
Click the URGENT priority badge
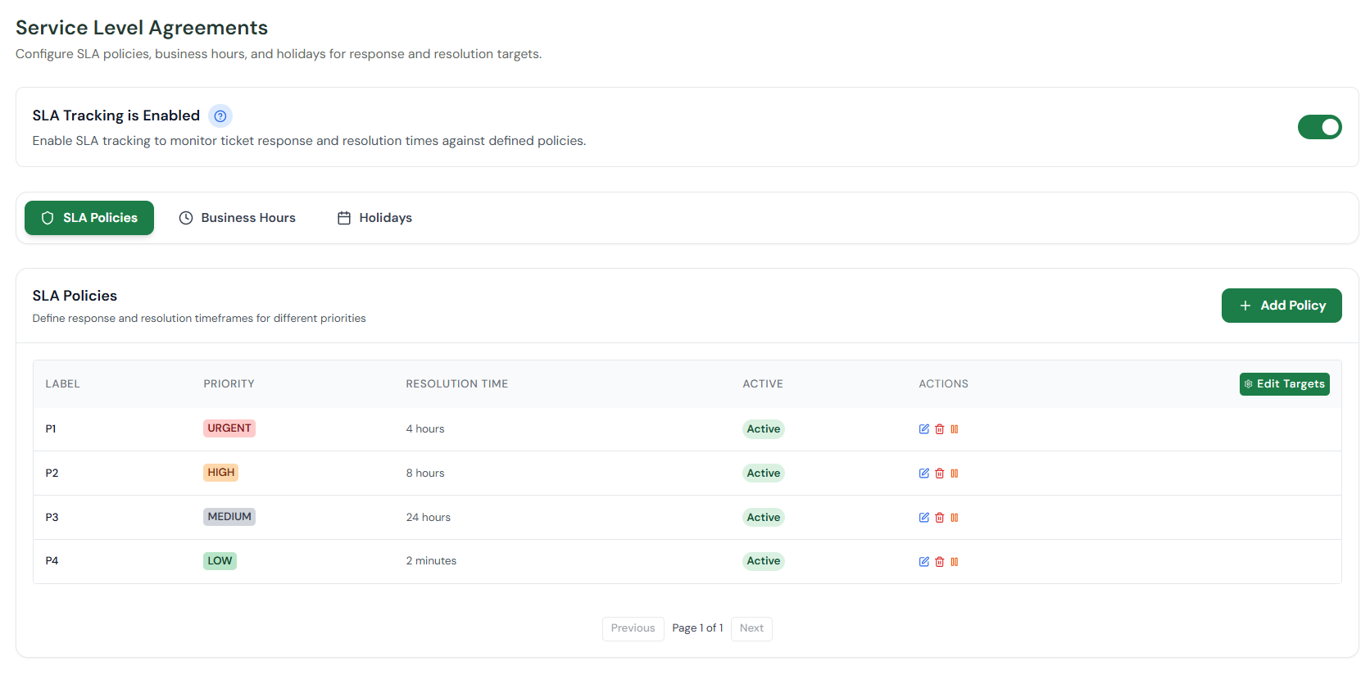point(229,428)
